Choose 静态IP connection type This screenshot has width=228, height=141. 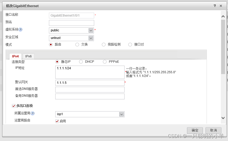57,62
